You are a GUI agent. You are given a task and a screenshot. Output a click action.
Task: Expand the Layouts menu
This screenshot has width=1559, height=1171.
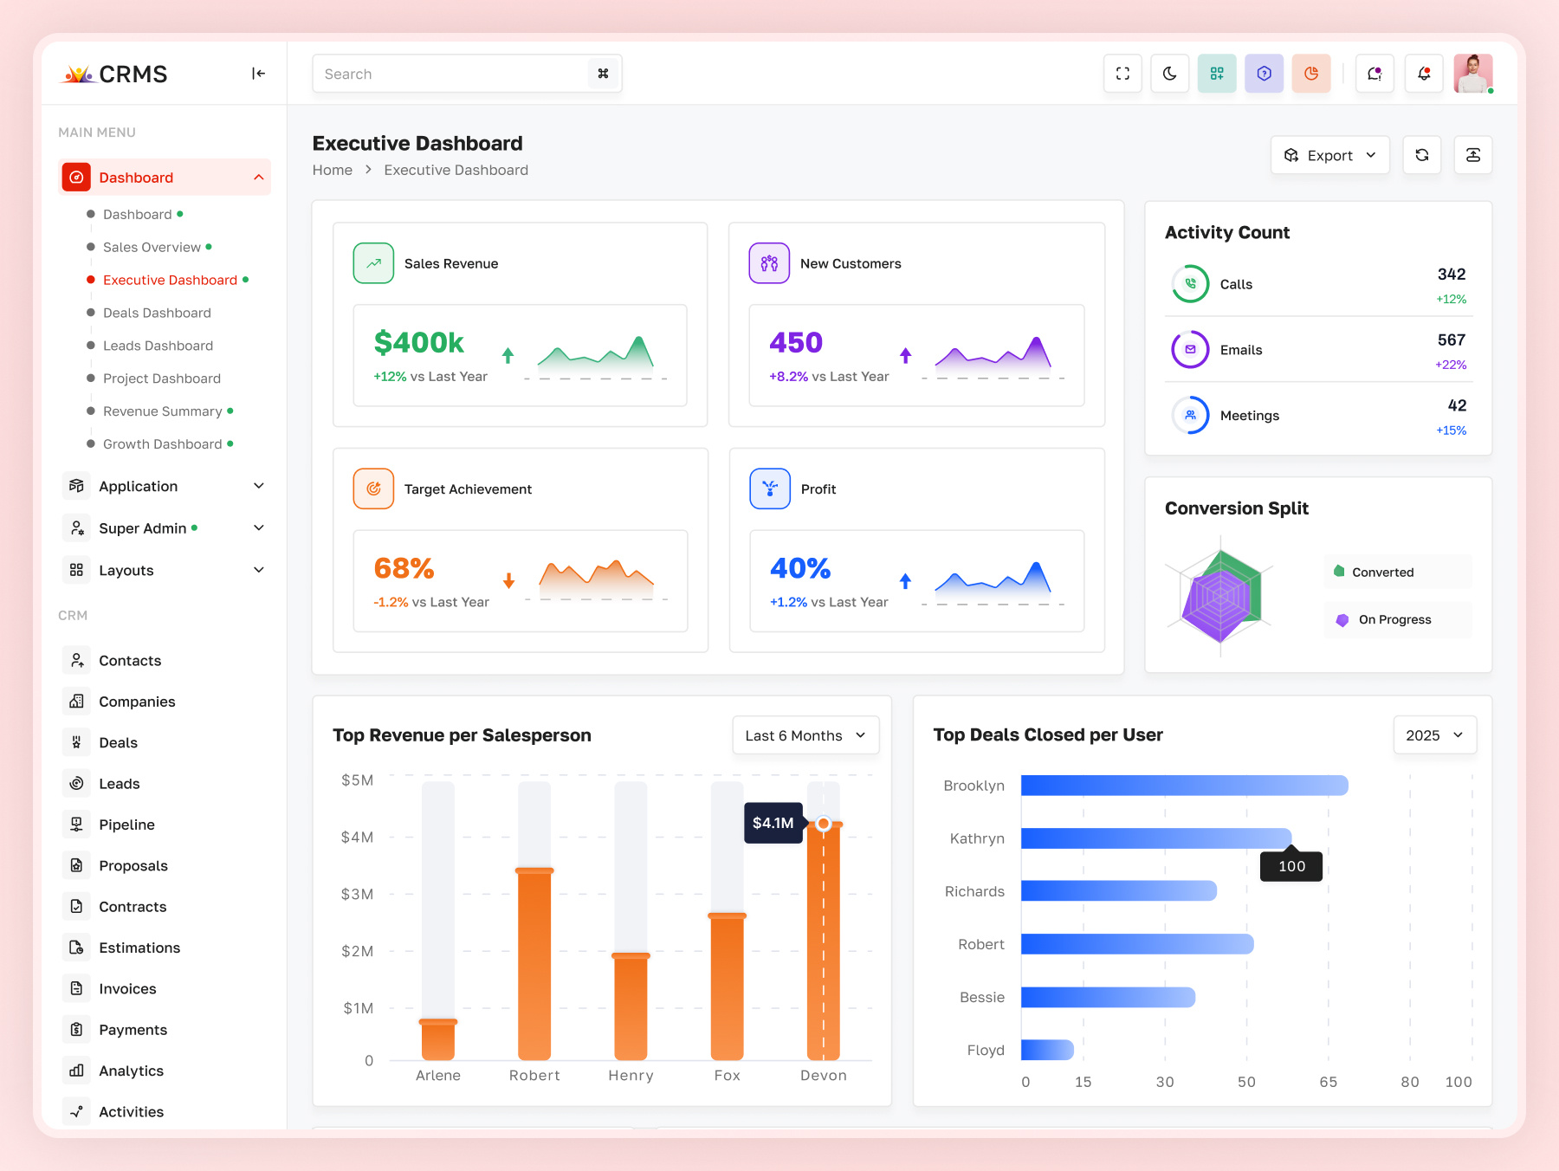165,570
